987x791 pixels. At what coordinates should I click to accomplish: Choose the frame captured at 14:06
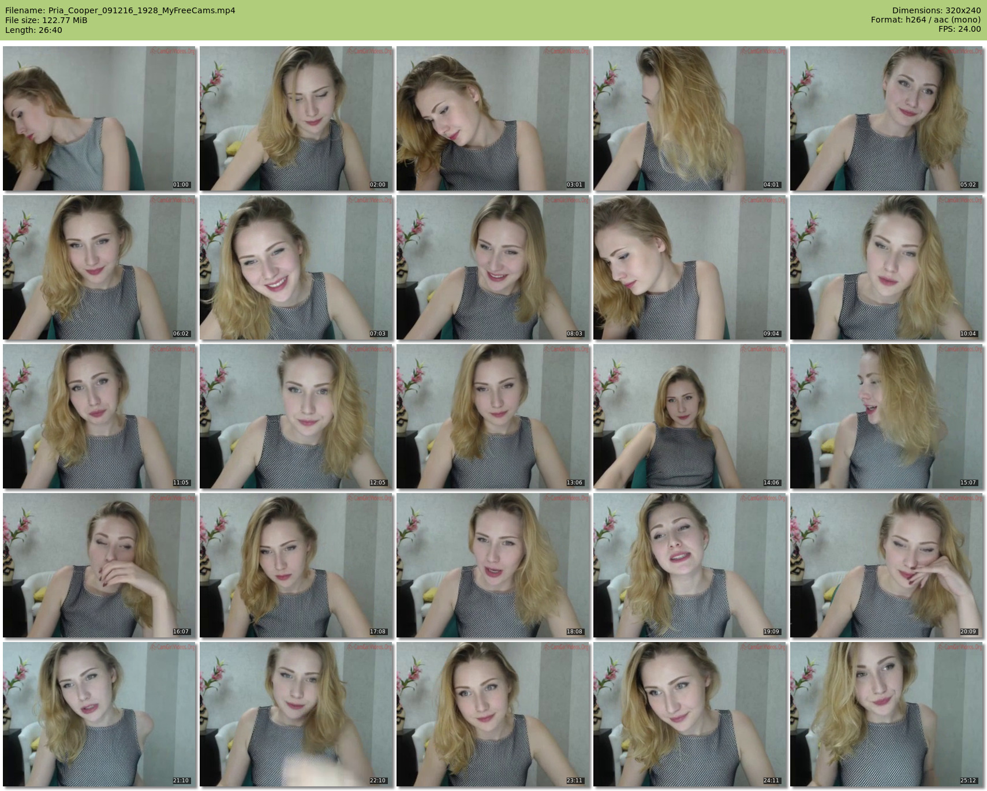tap(690, 416)
